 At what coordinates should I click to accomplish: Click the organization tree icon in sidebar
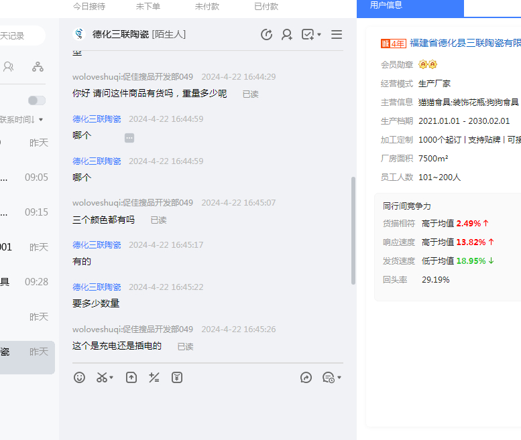38,66
